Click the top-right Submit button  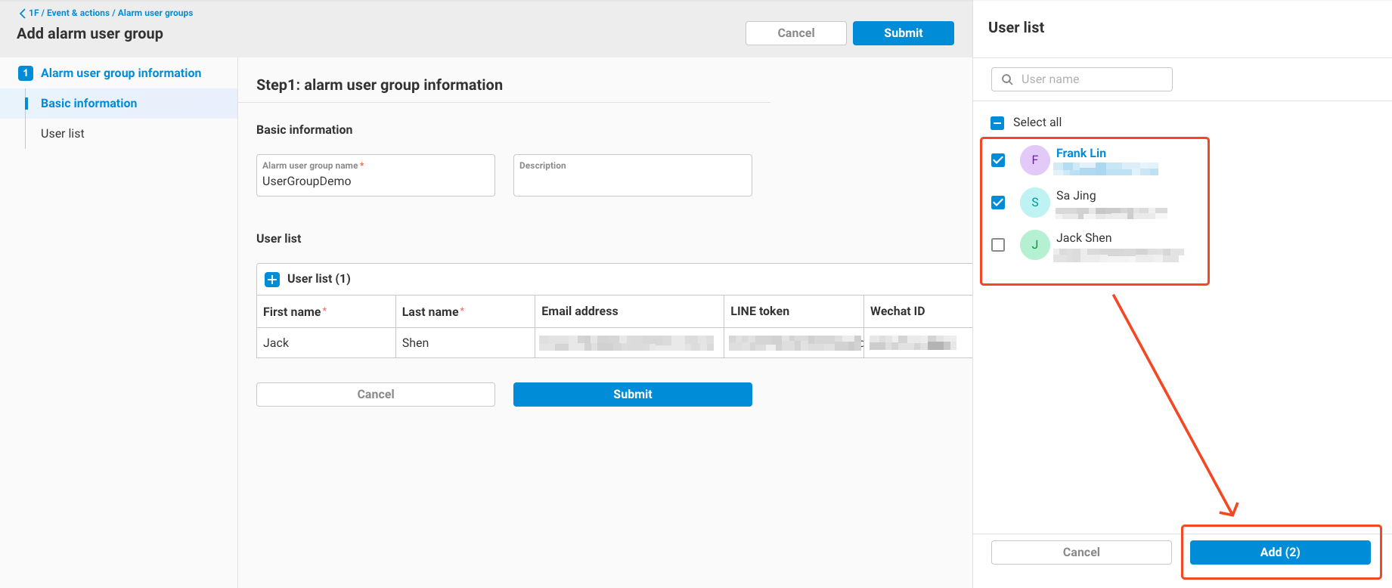(x=903, y=33)
